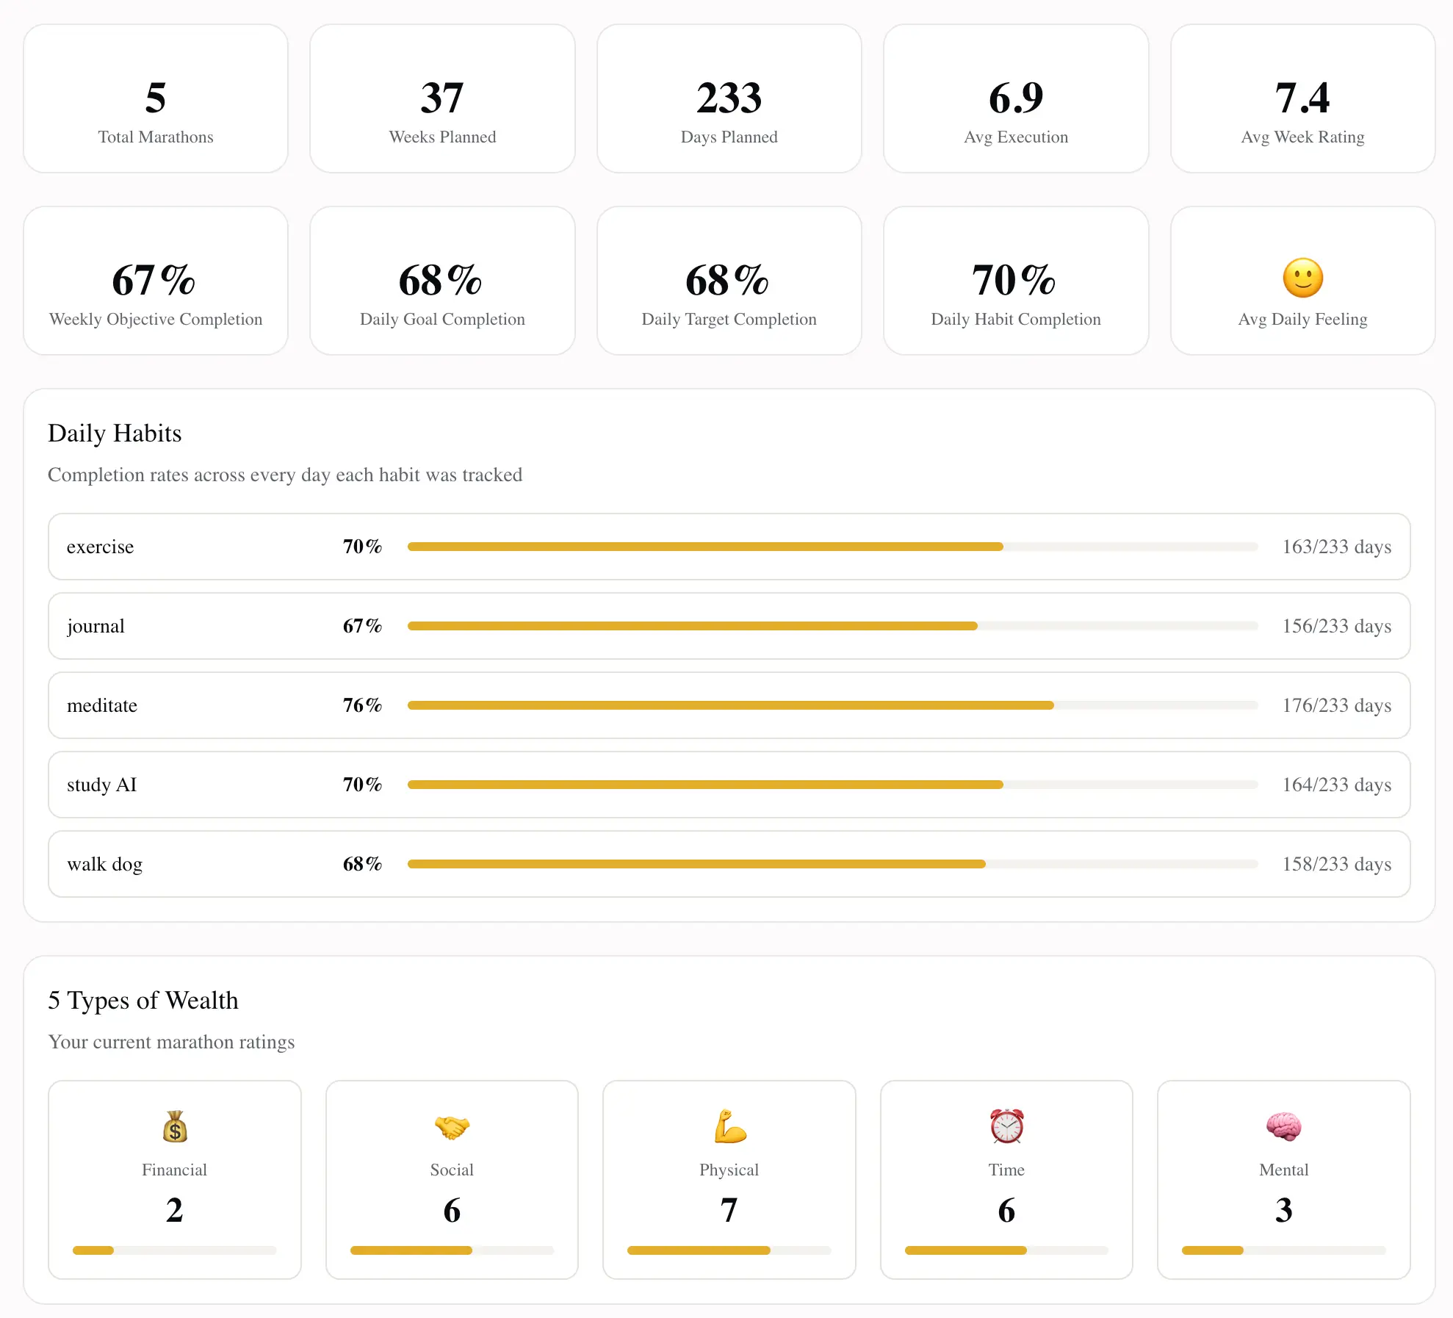
Task: Select the Avg Daily Feeling label
Action: pos(1302,320)
